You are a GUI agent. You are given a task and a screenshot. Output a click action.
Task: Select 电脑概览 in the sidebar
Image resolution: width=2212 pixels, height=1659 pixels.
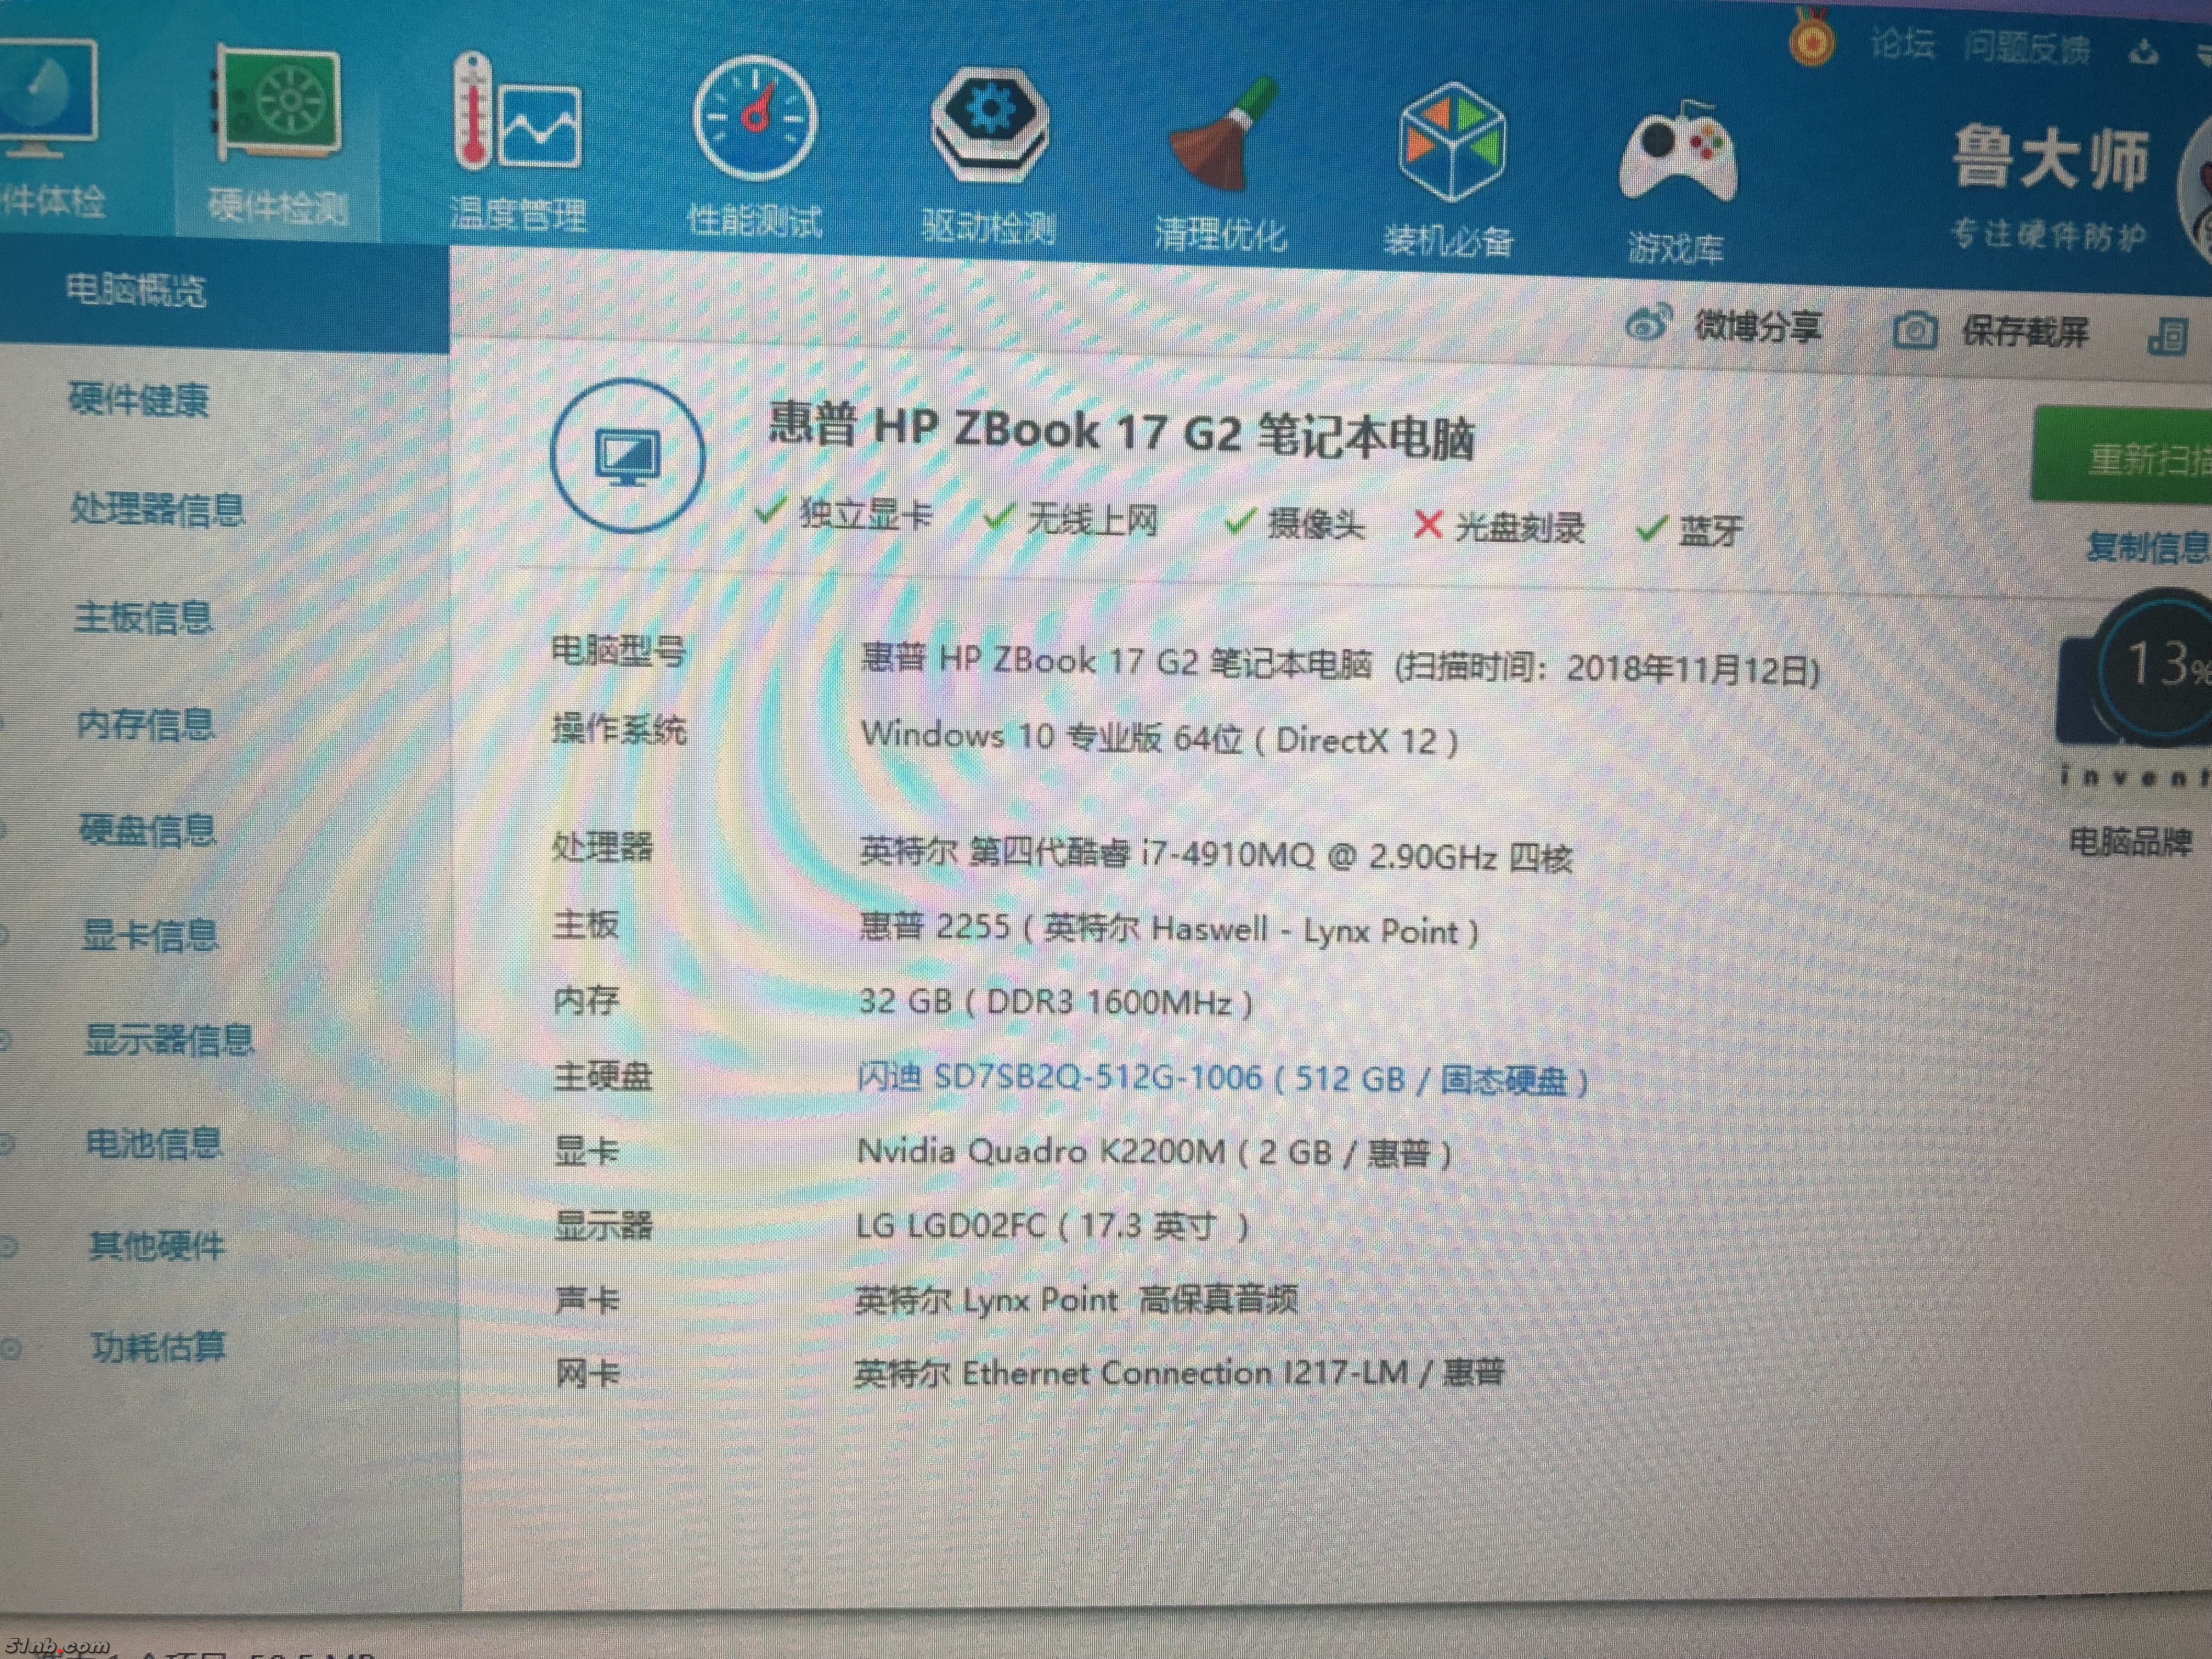click(136, 290)
